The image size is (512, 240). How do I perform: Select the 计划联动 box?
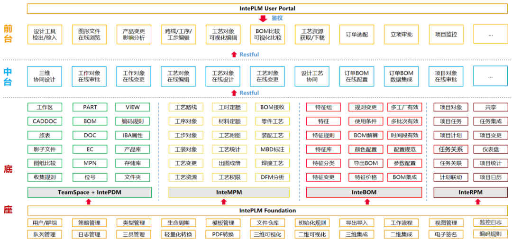451,177
